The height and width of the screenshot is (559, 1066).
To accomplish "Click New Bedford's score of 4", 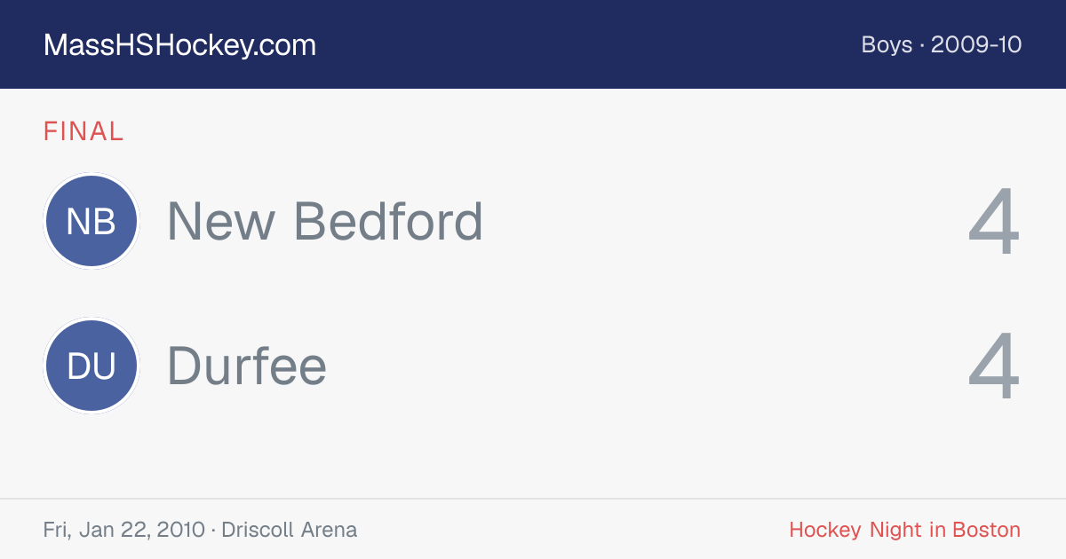I will [993, 222].
